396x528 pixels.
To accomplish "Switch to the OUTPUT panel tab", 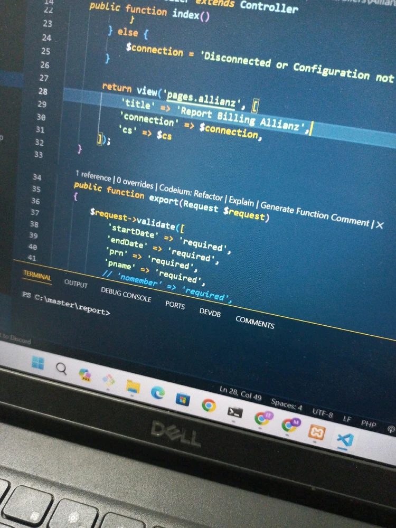I will [x=76, y=284].
